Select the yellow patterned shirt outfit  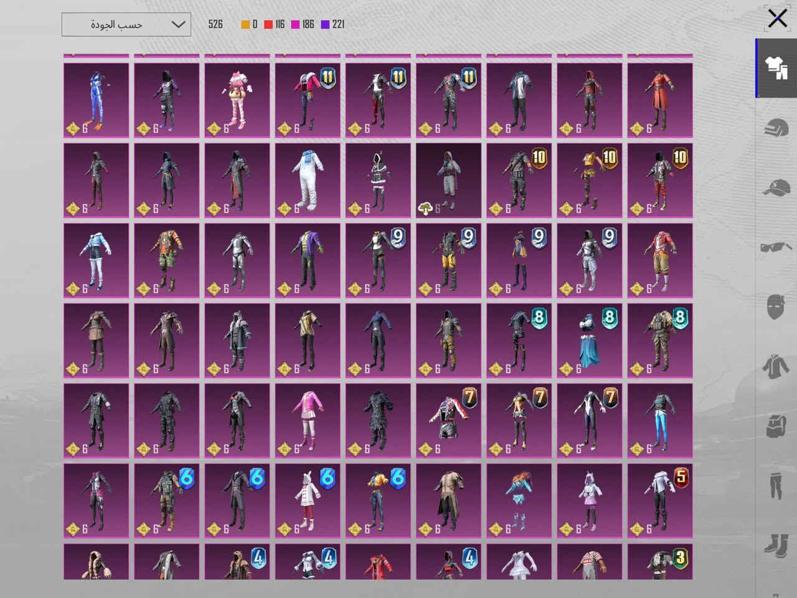click(x=308, y=341)
